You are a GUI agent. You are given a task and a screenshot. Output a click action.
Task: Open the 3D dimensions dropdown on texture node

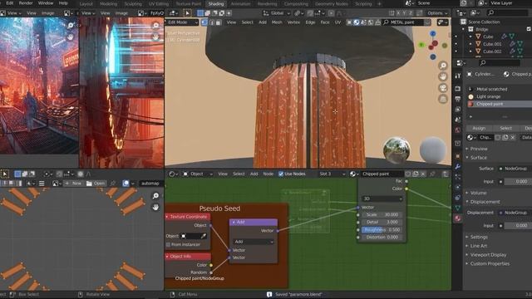[382, 199]
